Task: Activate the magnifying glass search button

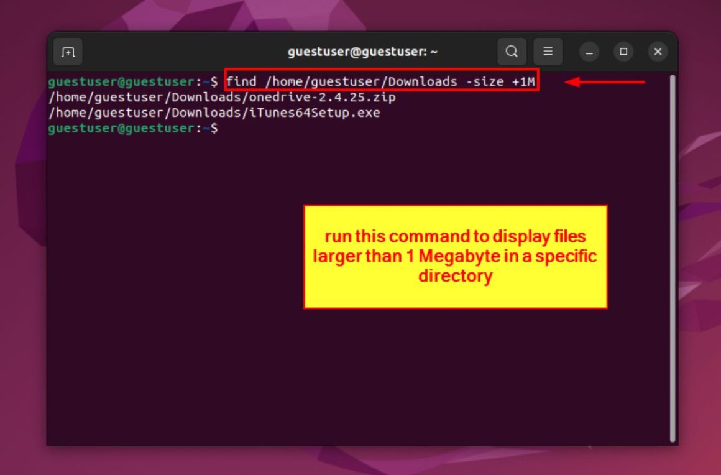Action: (x=511, y=52)
